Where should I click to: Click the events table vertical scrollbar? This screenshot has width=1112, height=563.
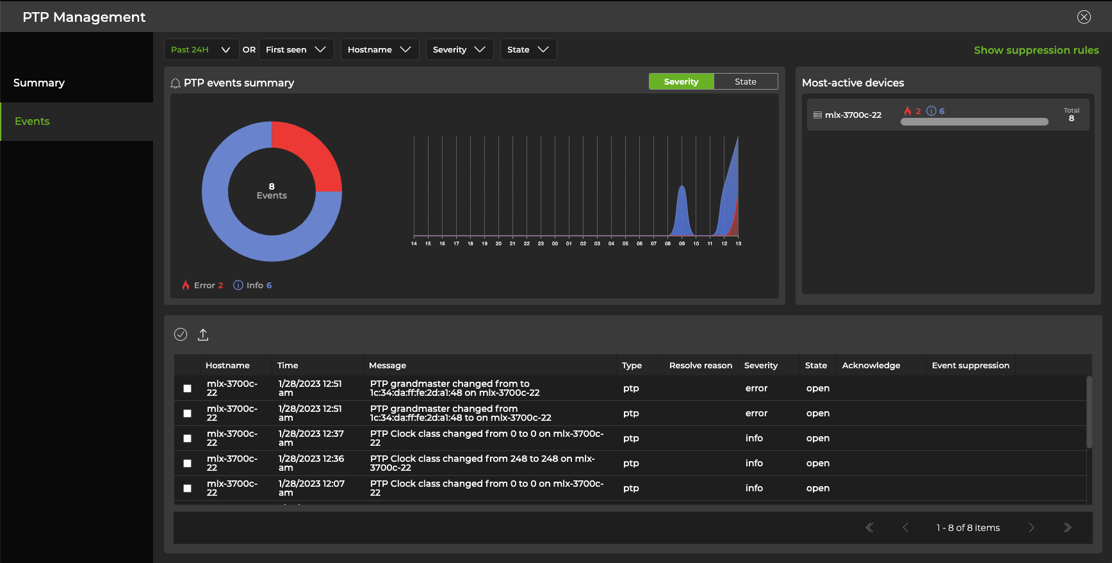(x=1089, y=413)
